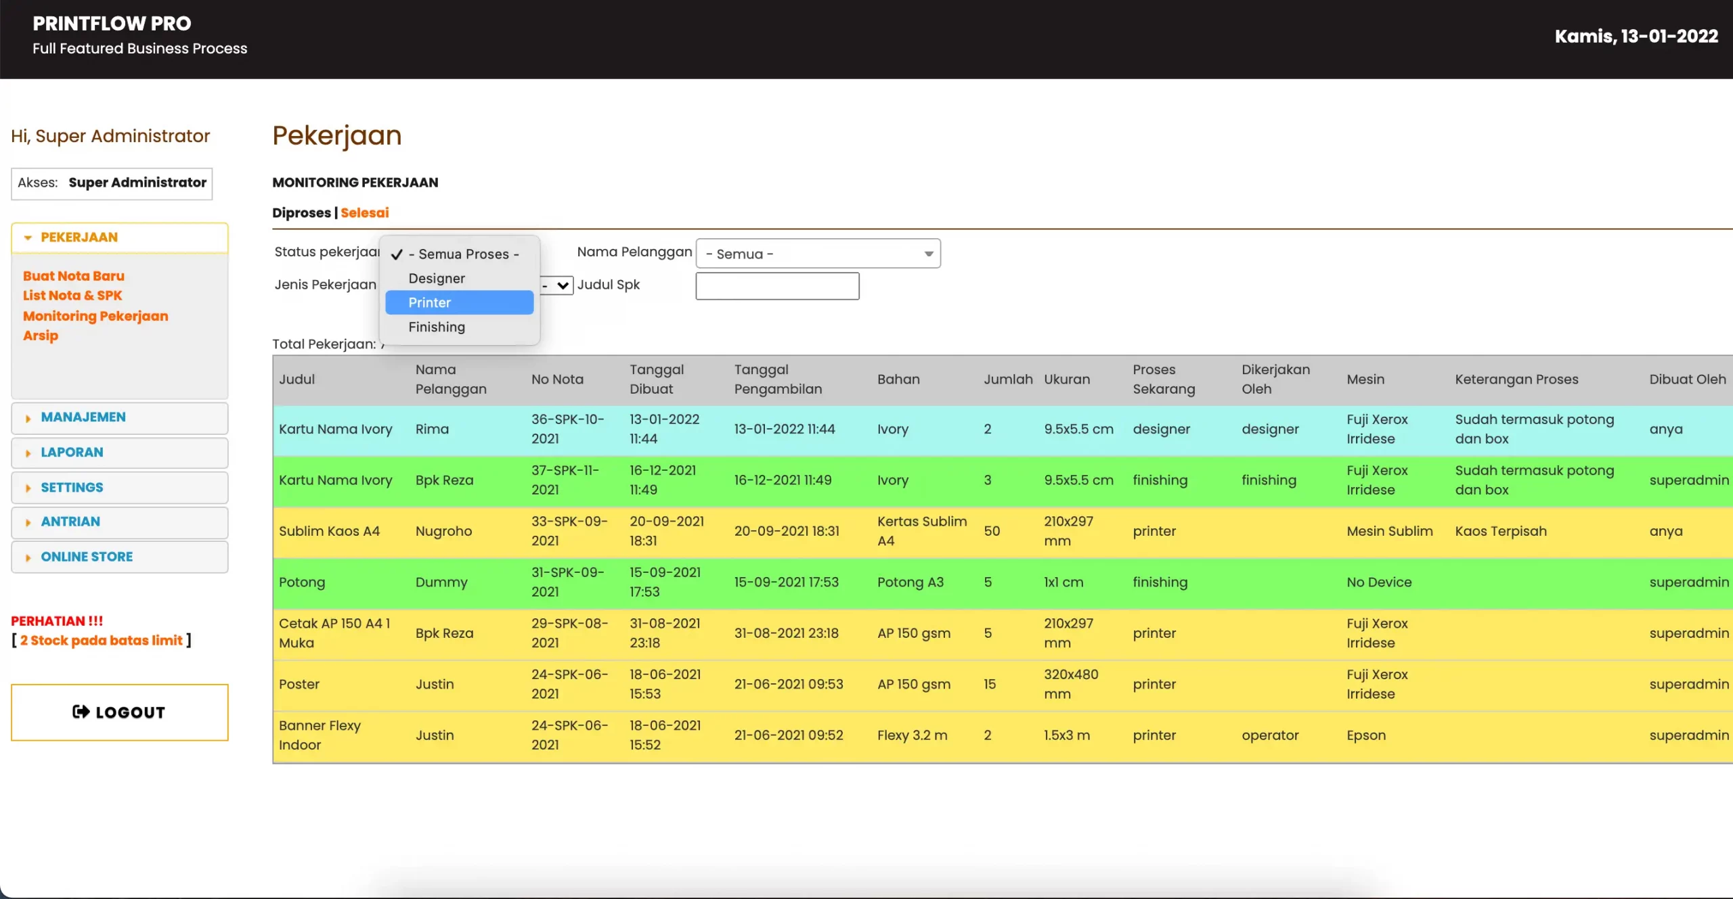This screenshot has width=1733, height=899.
Task: Click customer name Nugroho
Action: [x=443, y=531]
